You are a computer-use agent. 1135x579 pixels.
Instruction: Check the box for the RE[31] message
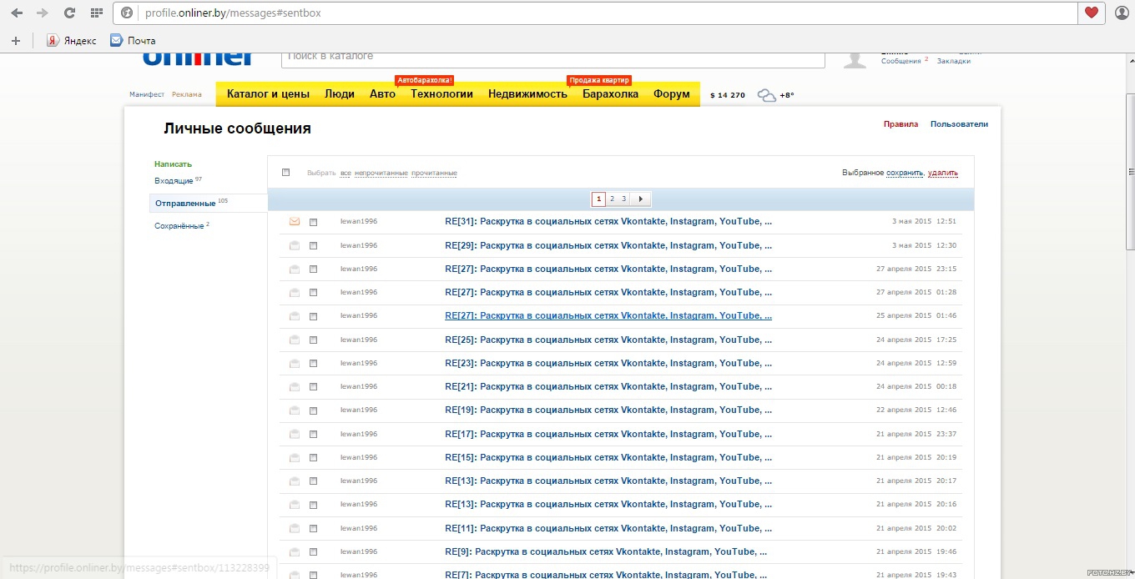point(314,222)
